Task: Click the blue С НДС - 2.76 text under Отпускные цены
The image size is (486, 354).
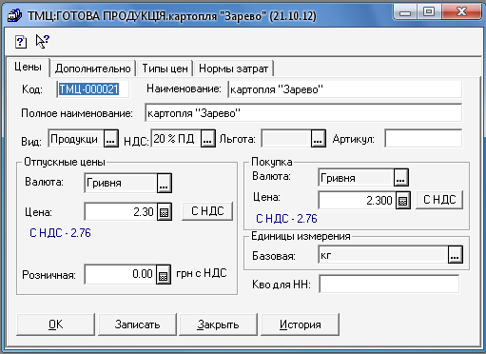Action: click(x=60, y=233)
